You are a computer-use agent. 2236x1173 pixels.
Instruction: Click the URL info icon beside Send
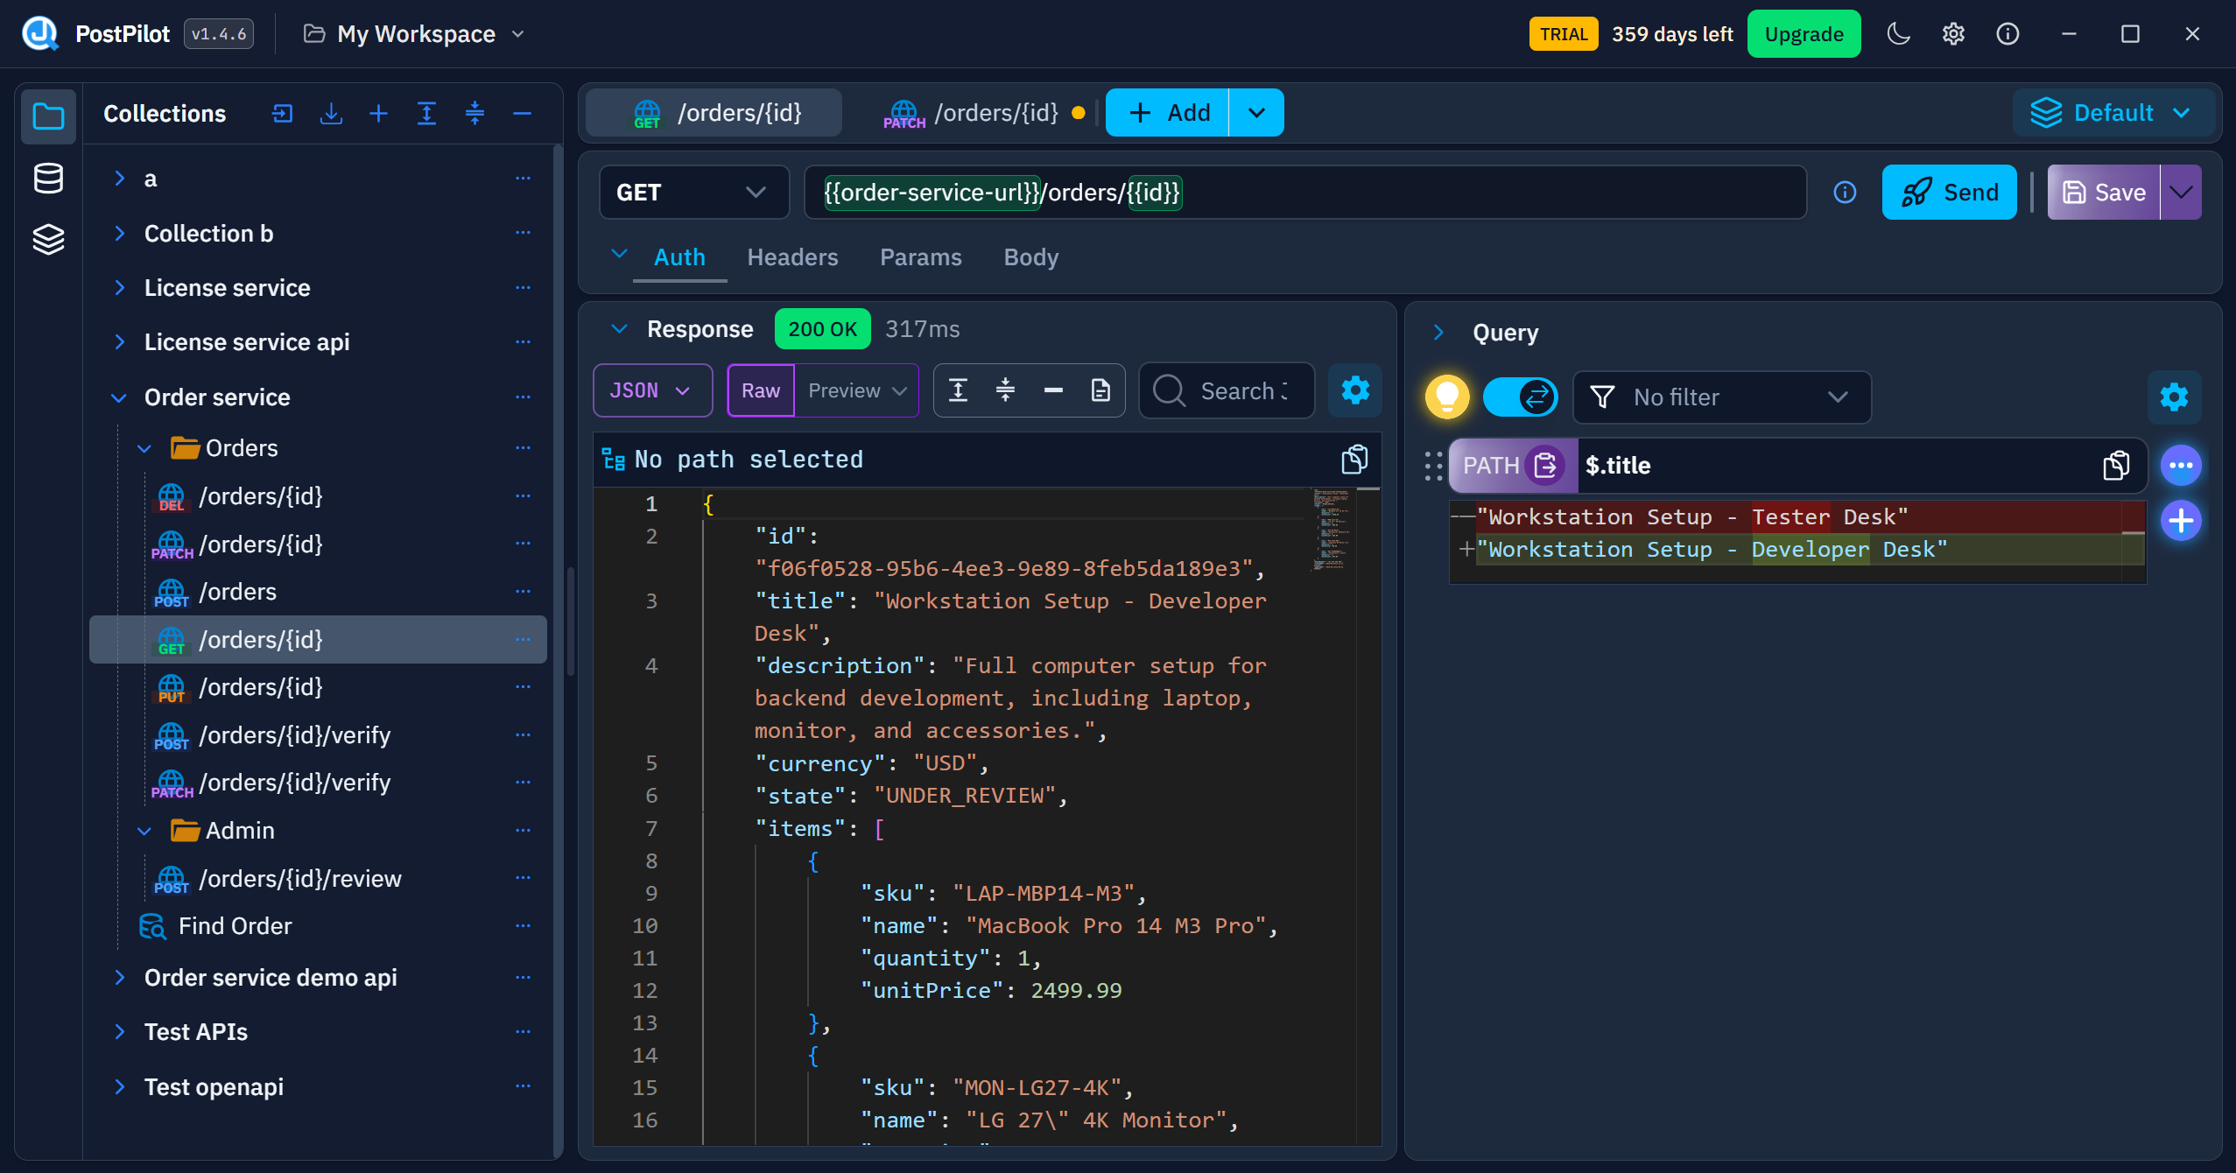[1845, 193]
